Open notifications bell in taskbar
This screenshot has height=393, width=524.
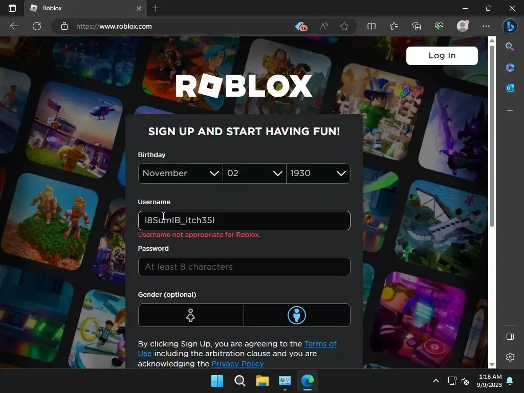click(510, 381)
